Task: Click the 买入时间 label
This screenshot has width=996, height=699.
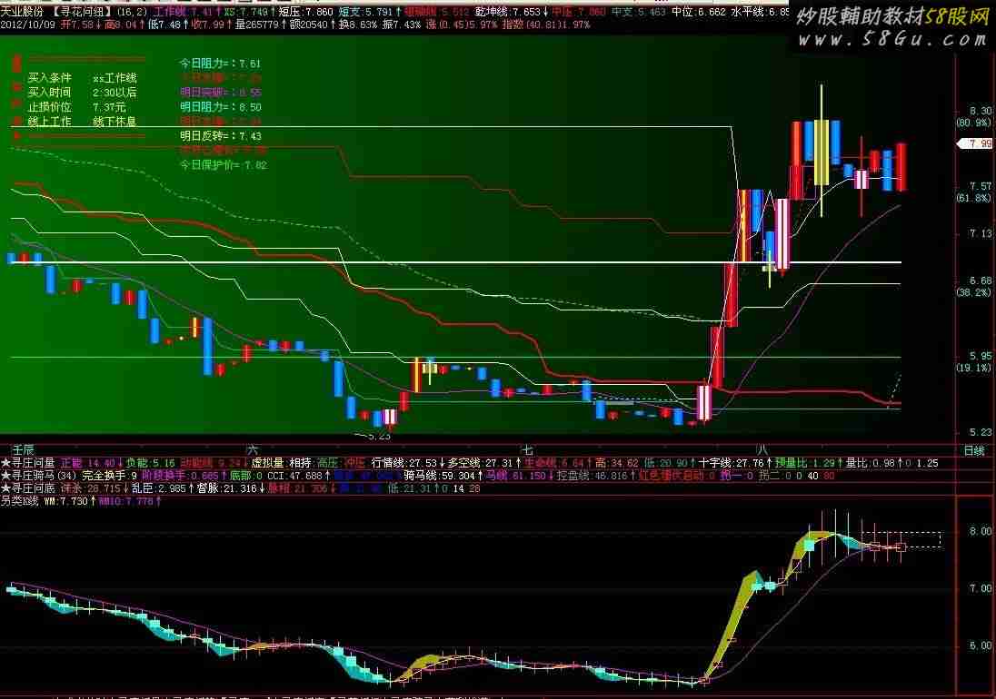Action: (x=50, y=93)
